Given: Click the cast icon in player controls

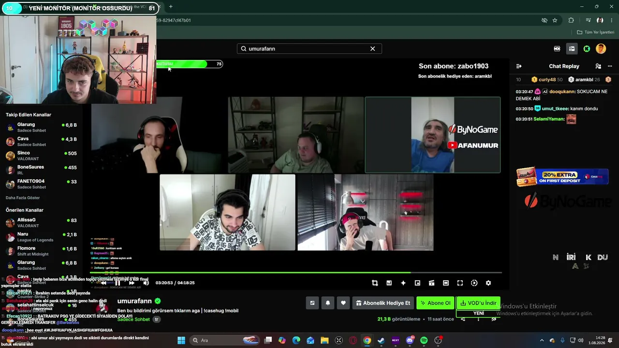Looking at the screenshot, I should pyautogui.click(x=431, y=283).
